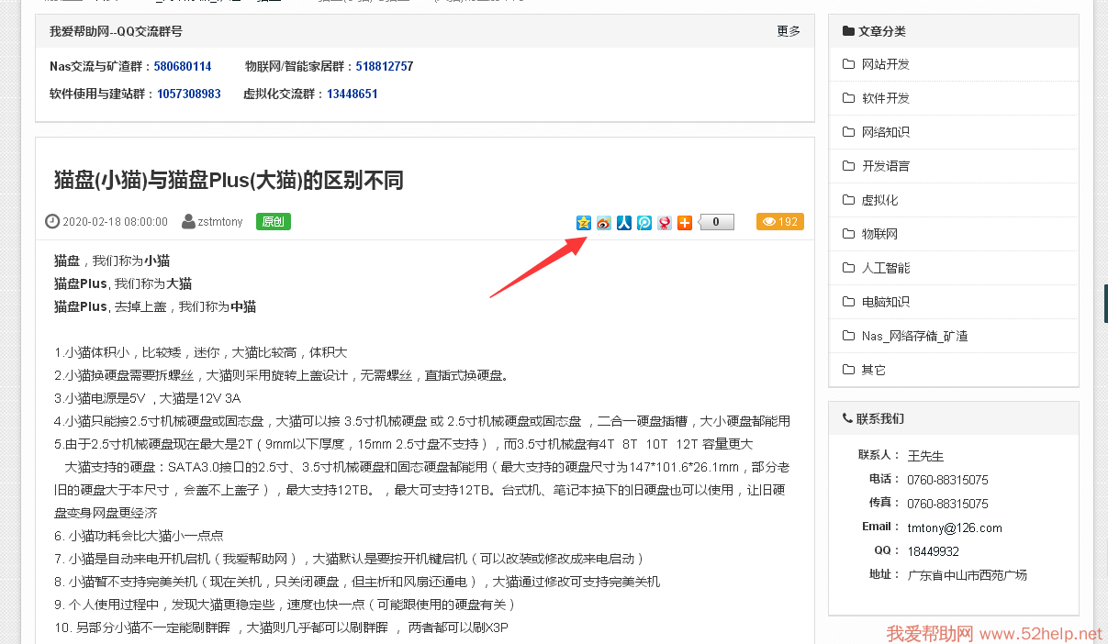Click the green 原创 tag
Image resolution: width=1108 pixels, height=644 pixels.
pos(274,222)
